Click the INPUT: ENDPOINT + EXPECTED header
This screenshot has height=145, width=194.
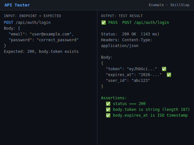tap(32, 16)
